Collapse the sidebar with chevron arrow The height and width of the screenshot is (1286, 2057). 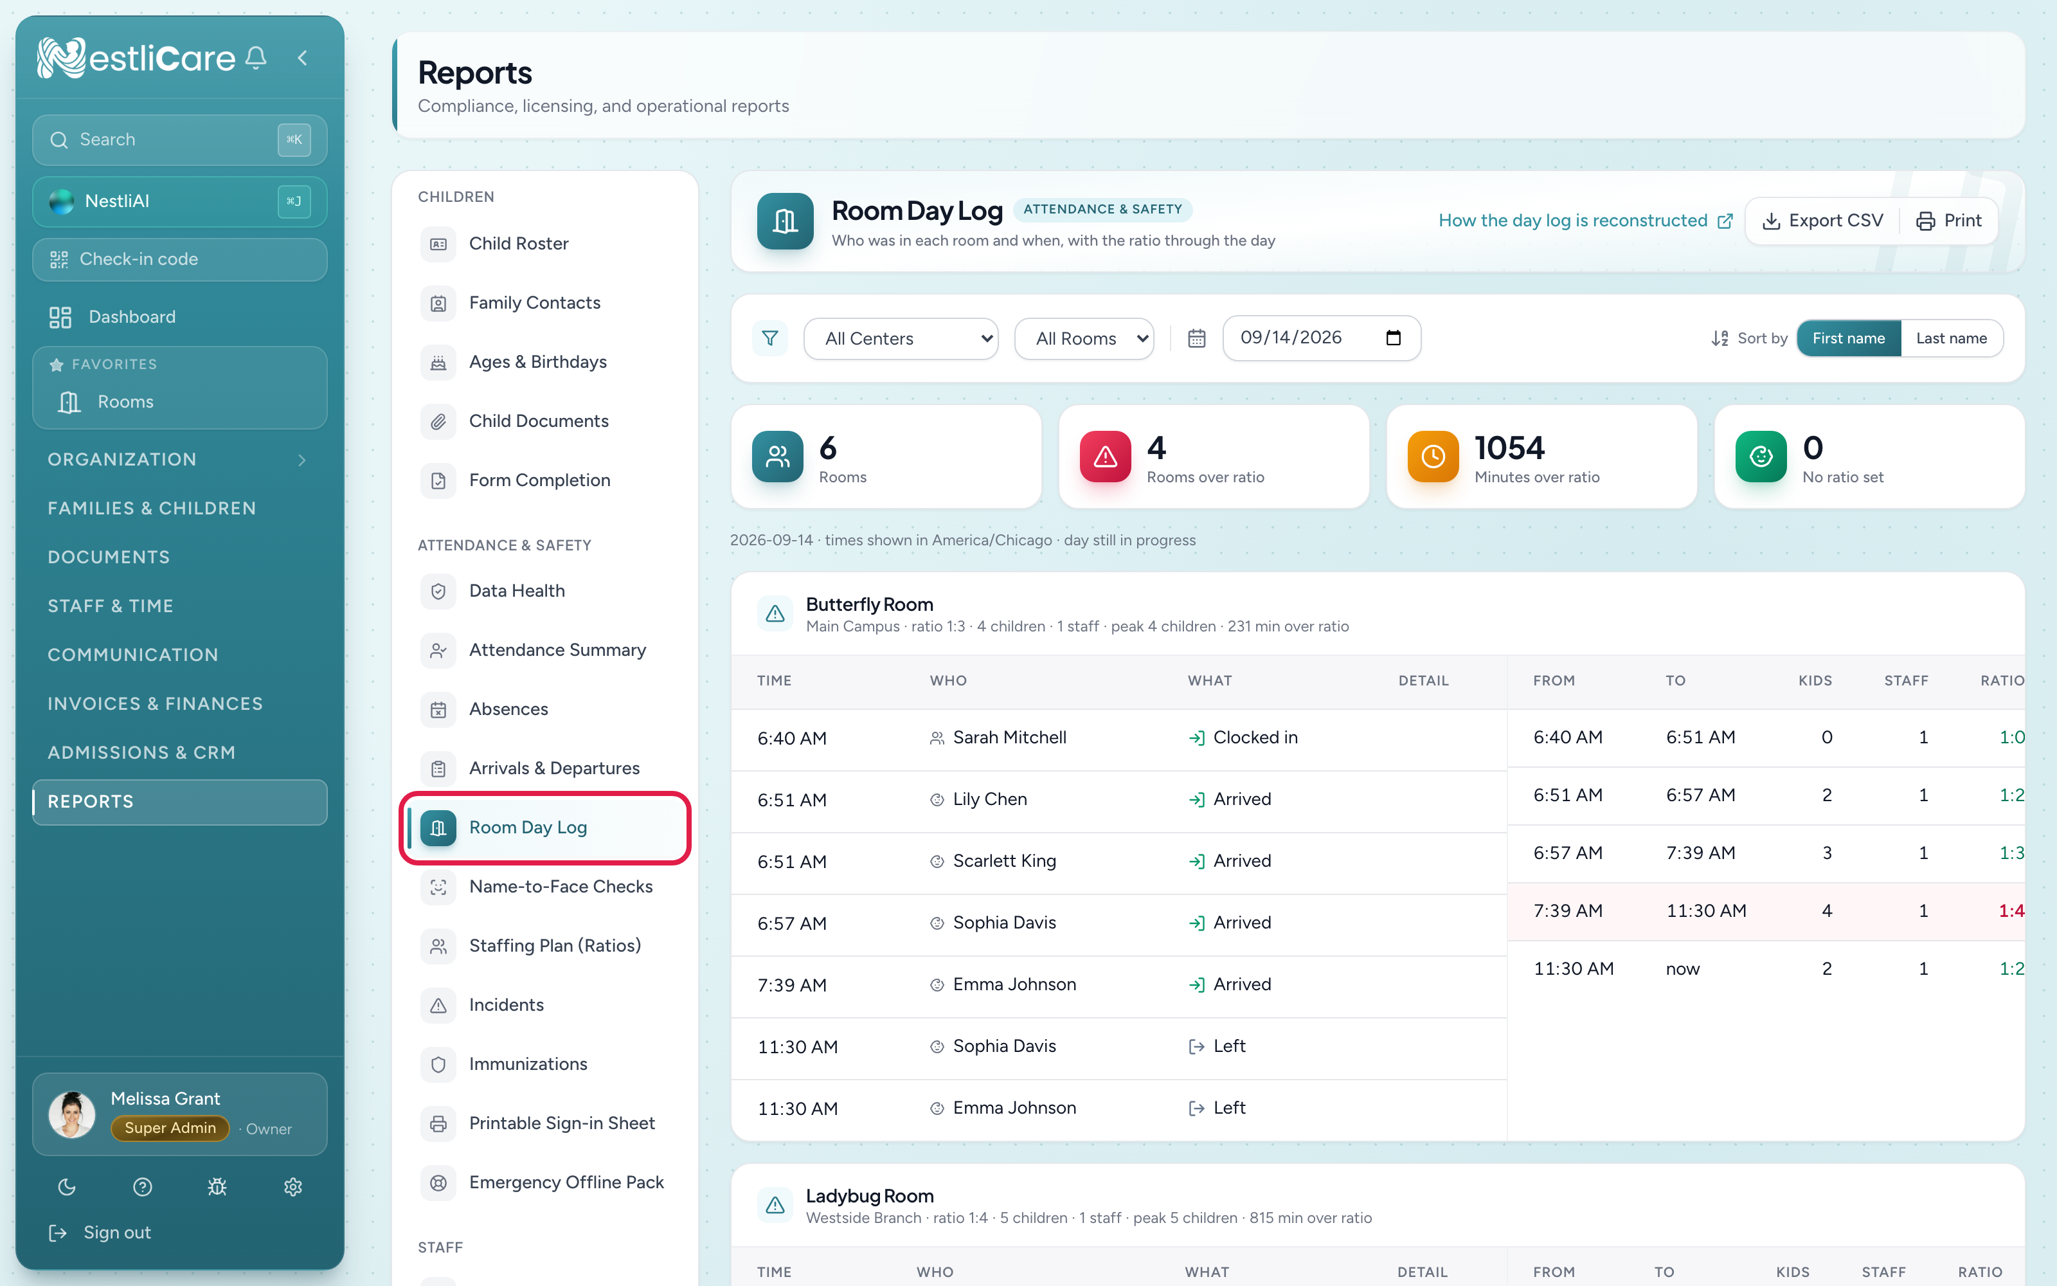[303, 58]
